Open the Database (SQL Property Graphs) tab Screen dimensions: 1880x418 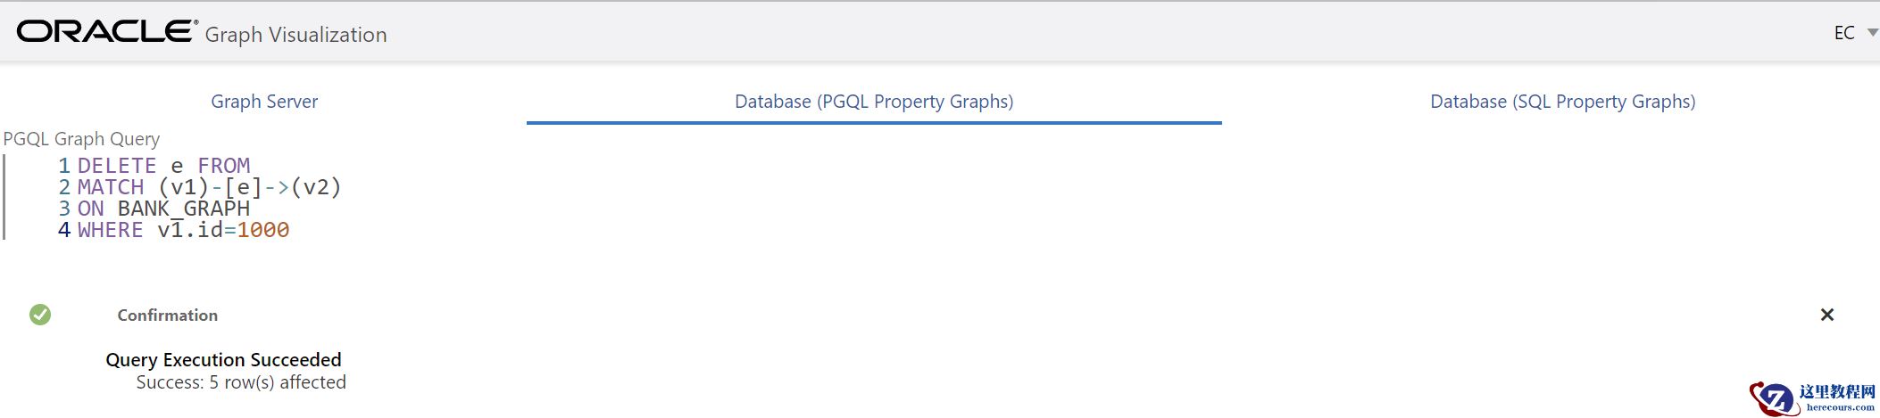pyautogui.click(x=1562, y=102)
